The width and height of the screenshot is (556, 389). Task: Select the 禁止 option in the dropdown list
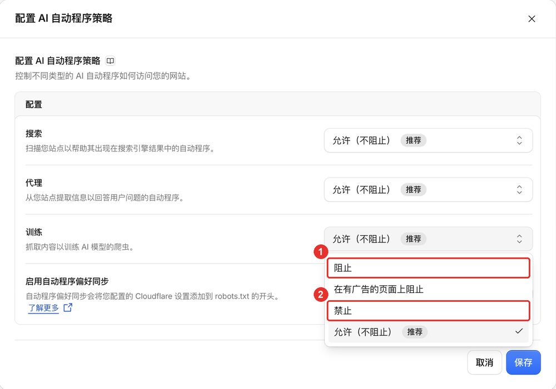(428, 311)
